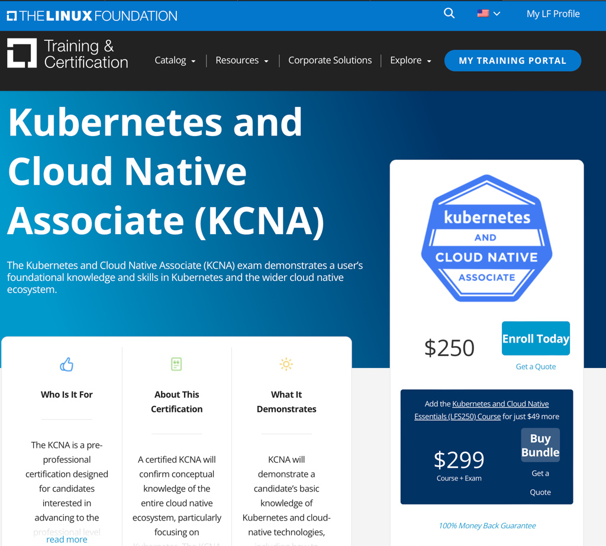Open Corporate Solutions menu item
This screenshot has width=606, height=546.
click(x=330, y=60)
